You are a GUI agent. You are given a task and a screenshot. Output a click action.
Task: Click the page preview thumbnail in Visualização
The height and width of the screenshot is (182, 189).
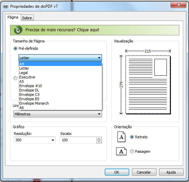point(148,85)
